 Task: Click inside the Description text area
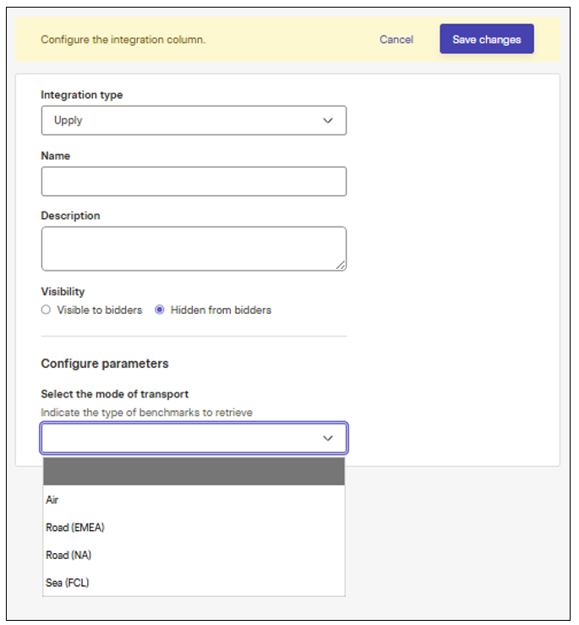pos(194,249)
